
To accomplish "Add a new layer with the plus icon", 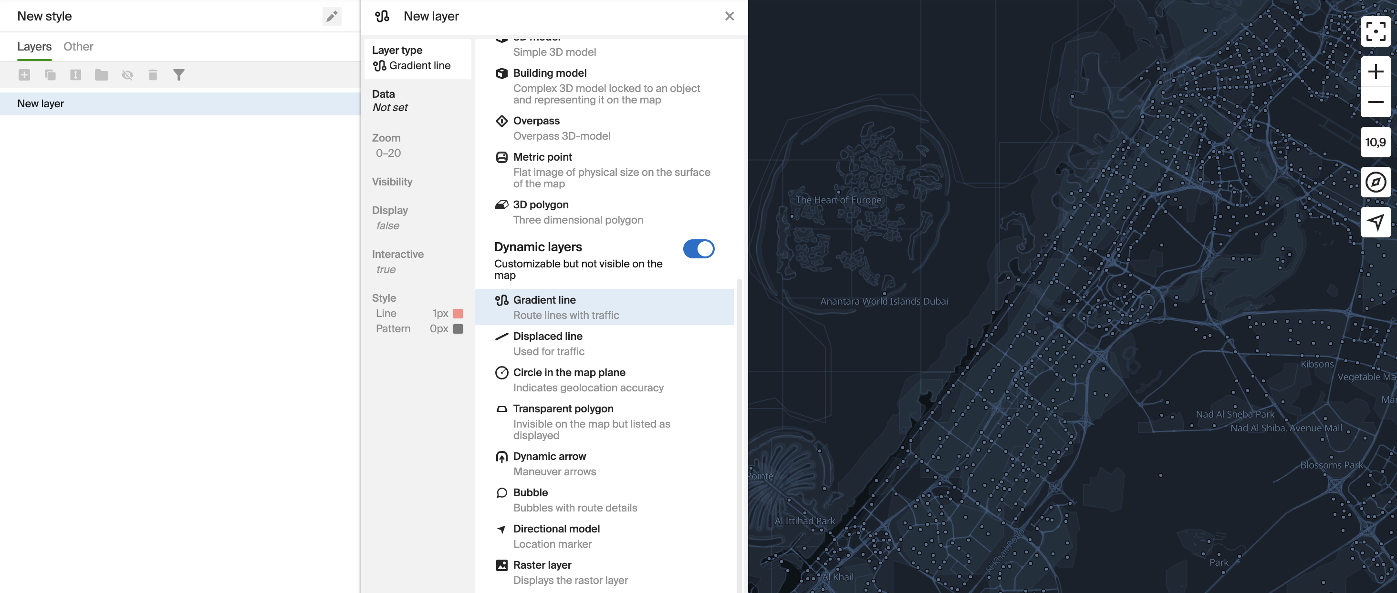I will click(x=24, y=75).
